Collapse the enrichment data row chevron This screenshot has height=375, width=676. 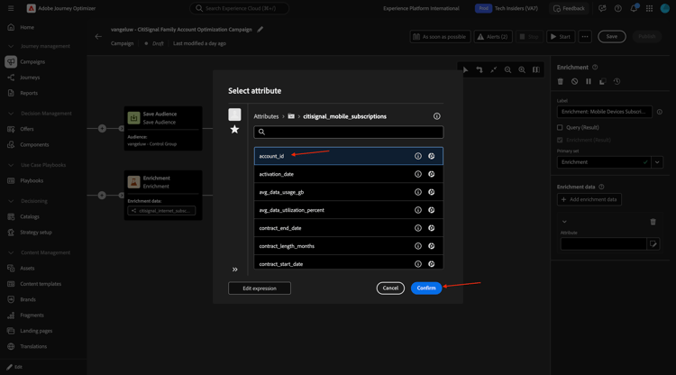[x=564, y=222]
